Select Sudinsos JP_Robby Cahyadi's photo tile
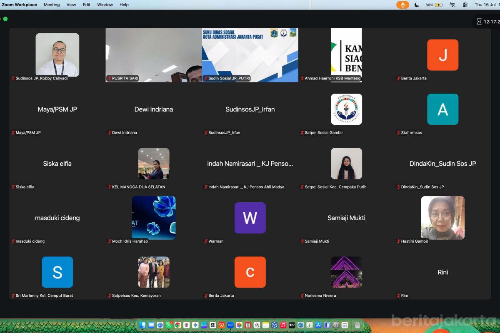This screenshot has width=500, height=333. pyautogui.click(x=57, y=55)
